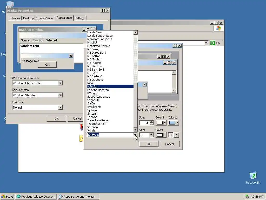Select highlighted NSimSun font in list
This screenshot has height=200, width=266.
(x=110, y=86)
